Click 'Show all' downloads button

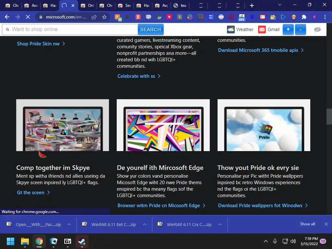(x=307, y=224)
